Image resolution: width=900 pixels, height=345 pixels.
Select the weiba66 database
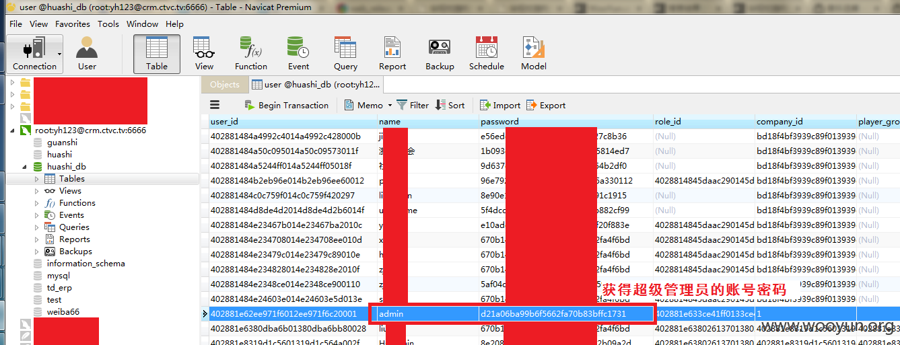click(x=63, y=312)
